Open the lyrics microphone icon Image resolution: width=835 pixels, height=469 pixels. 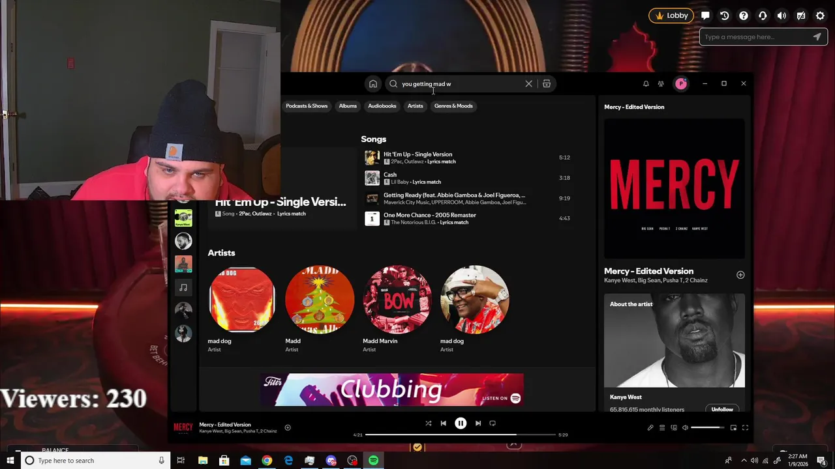650,428
